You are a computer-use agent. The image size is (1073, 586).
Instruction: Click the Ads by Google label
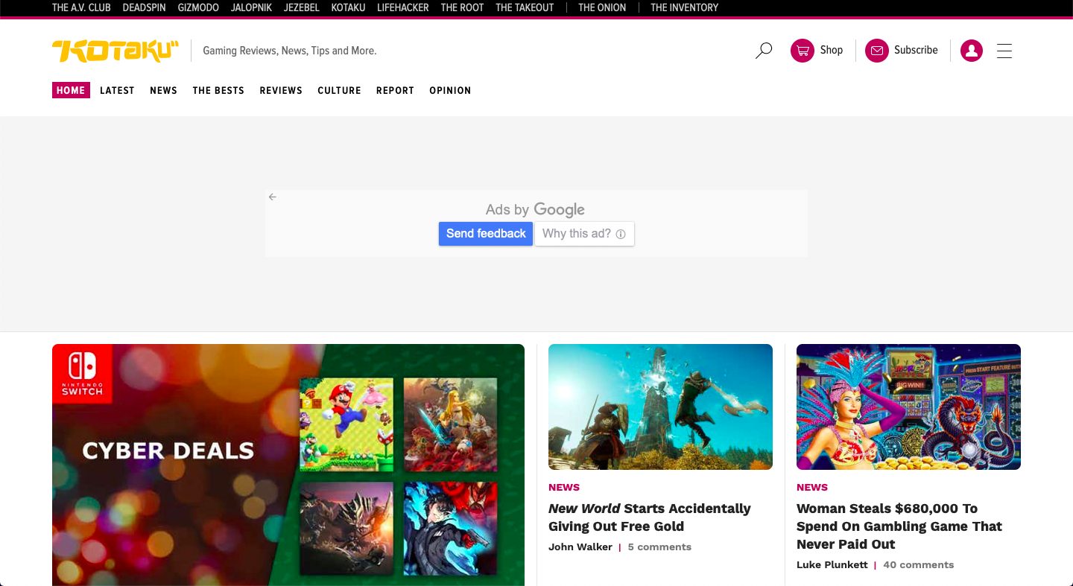(535, 209)
